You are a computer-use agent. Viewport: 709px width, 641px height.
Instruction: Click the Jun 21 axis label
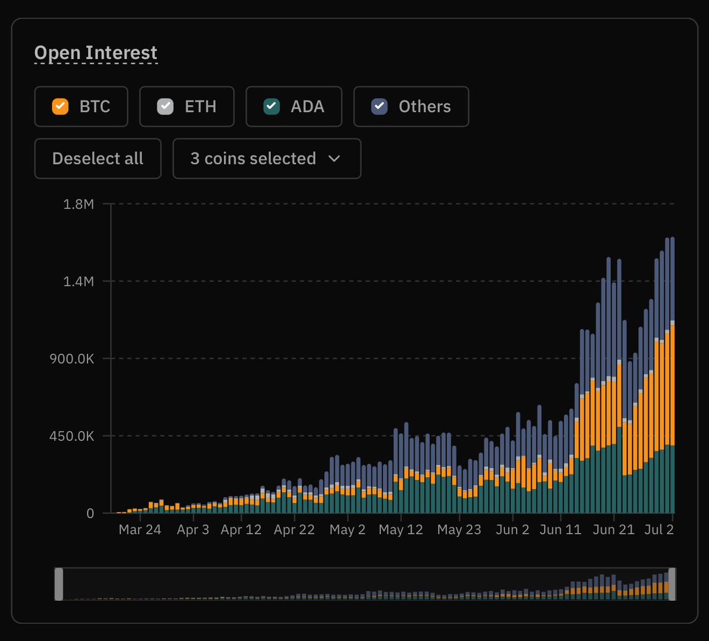tap(614, 529)
